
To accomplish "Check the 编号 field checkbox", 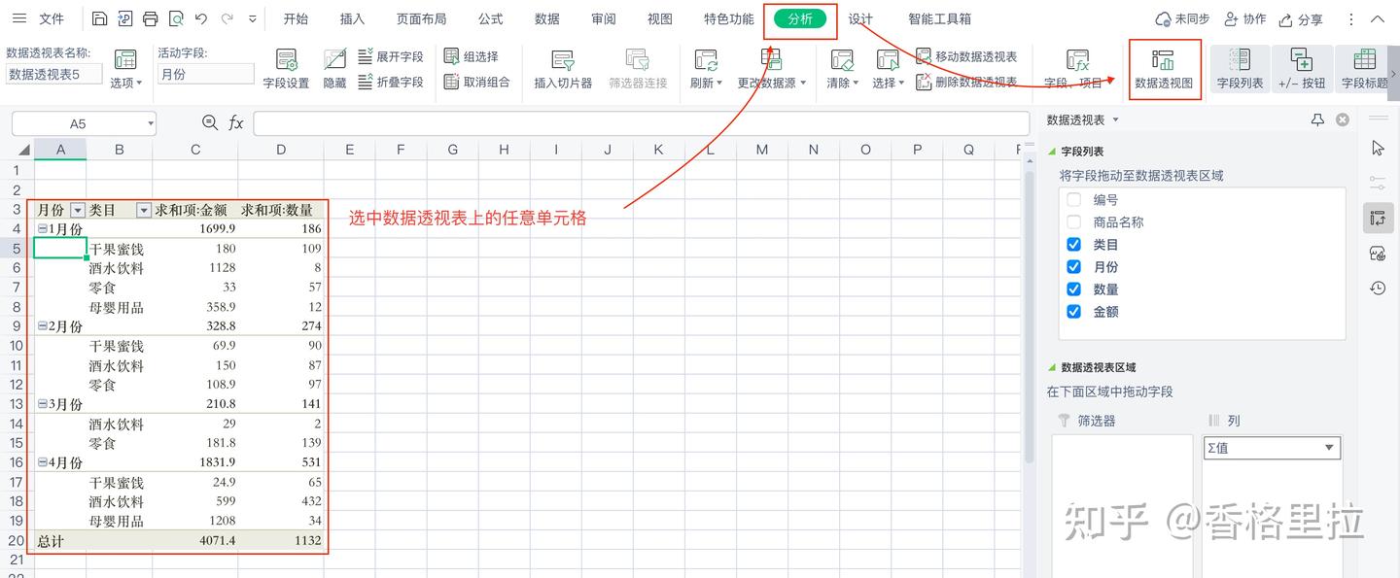I will pos(1074,199).
